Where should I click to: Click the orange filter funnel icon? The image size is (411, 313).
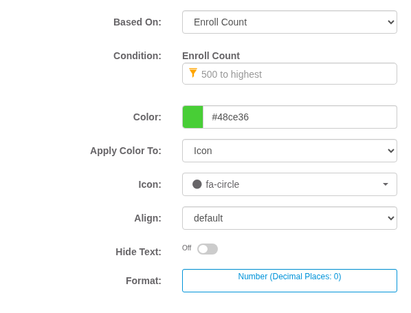(x=193, y=73)
